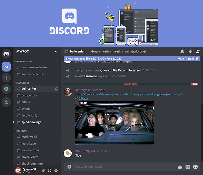Screen dimensions: 203x175
Task: Open the events channel
Action: 37,109
